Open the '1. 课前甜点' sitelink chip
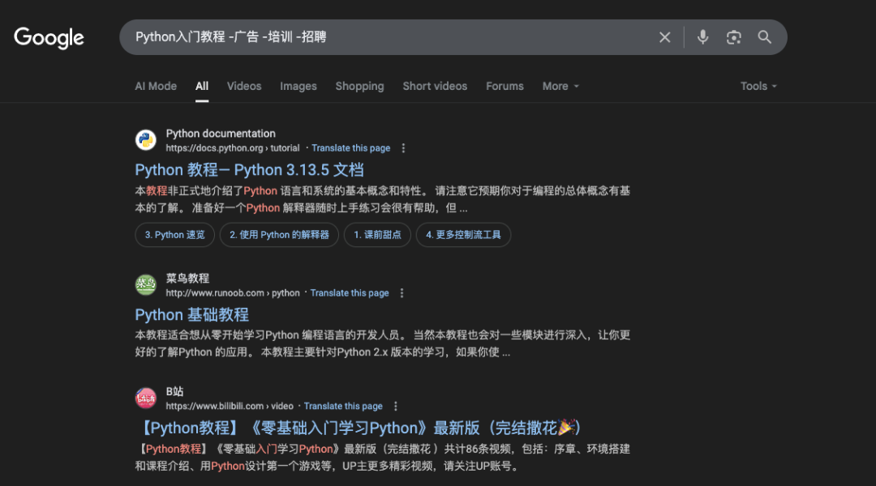 (377, 235)
